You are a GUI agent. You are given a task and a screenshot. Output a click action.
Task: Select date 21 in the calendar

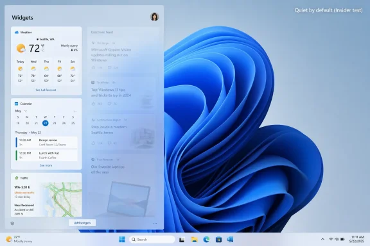point(36,123)
